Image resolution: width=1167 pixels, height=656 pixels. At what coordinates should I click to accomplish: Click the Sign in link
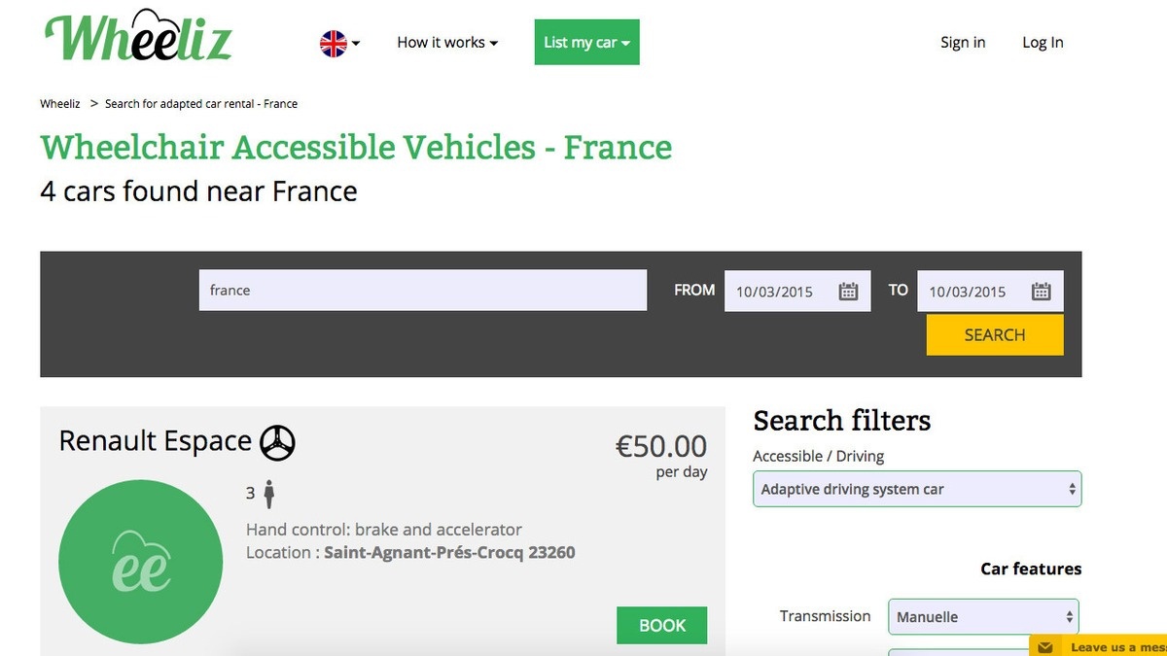point(963,43)
